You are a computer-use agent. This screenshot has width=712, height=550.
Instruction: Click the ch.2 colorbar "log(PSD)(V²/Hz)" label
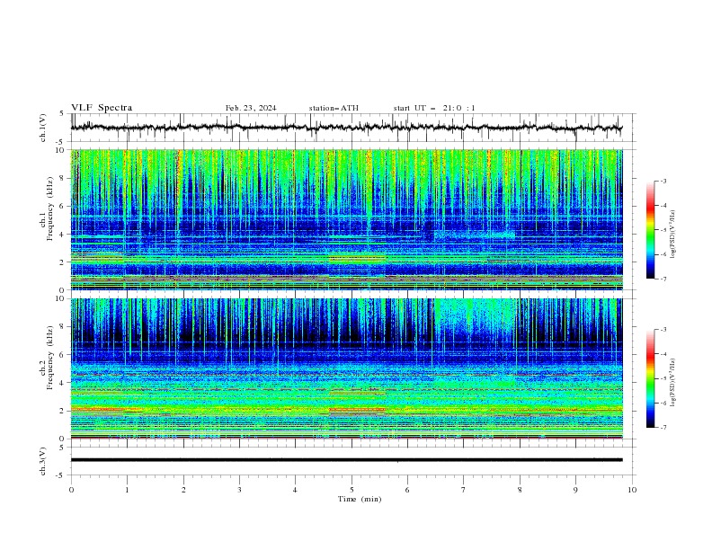pyautogui.click(x=673, y=383)
